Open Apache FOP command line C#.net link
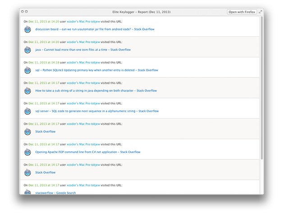 click(x=87, y=152)
